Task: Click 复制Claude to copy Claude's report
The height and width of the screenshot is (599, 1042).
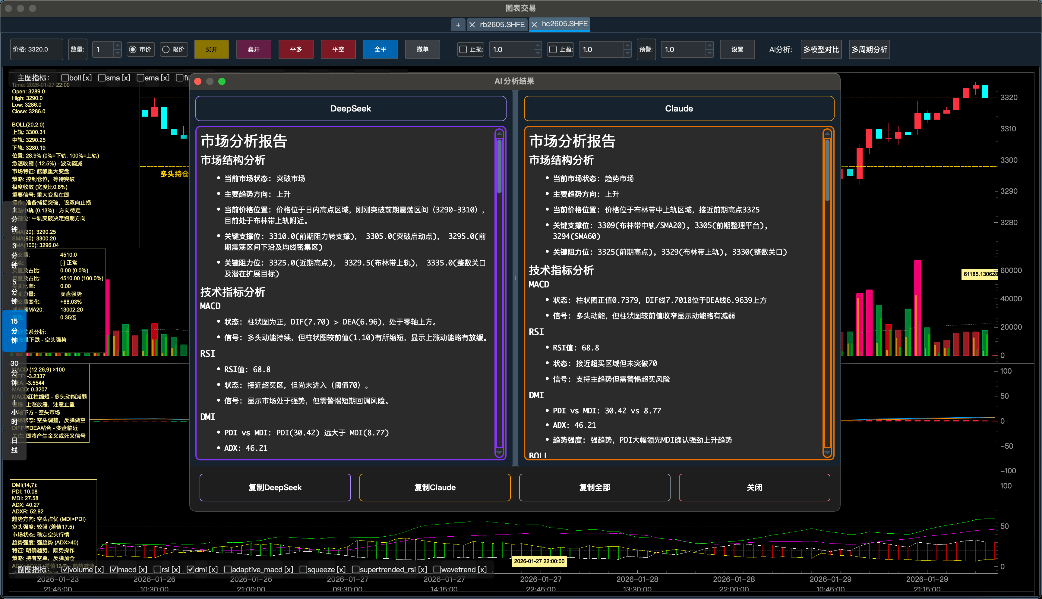Action: click(434, 488)
